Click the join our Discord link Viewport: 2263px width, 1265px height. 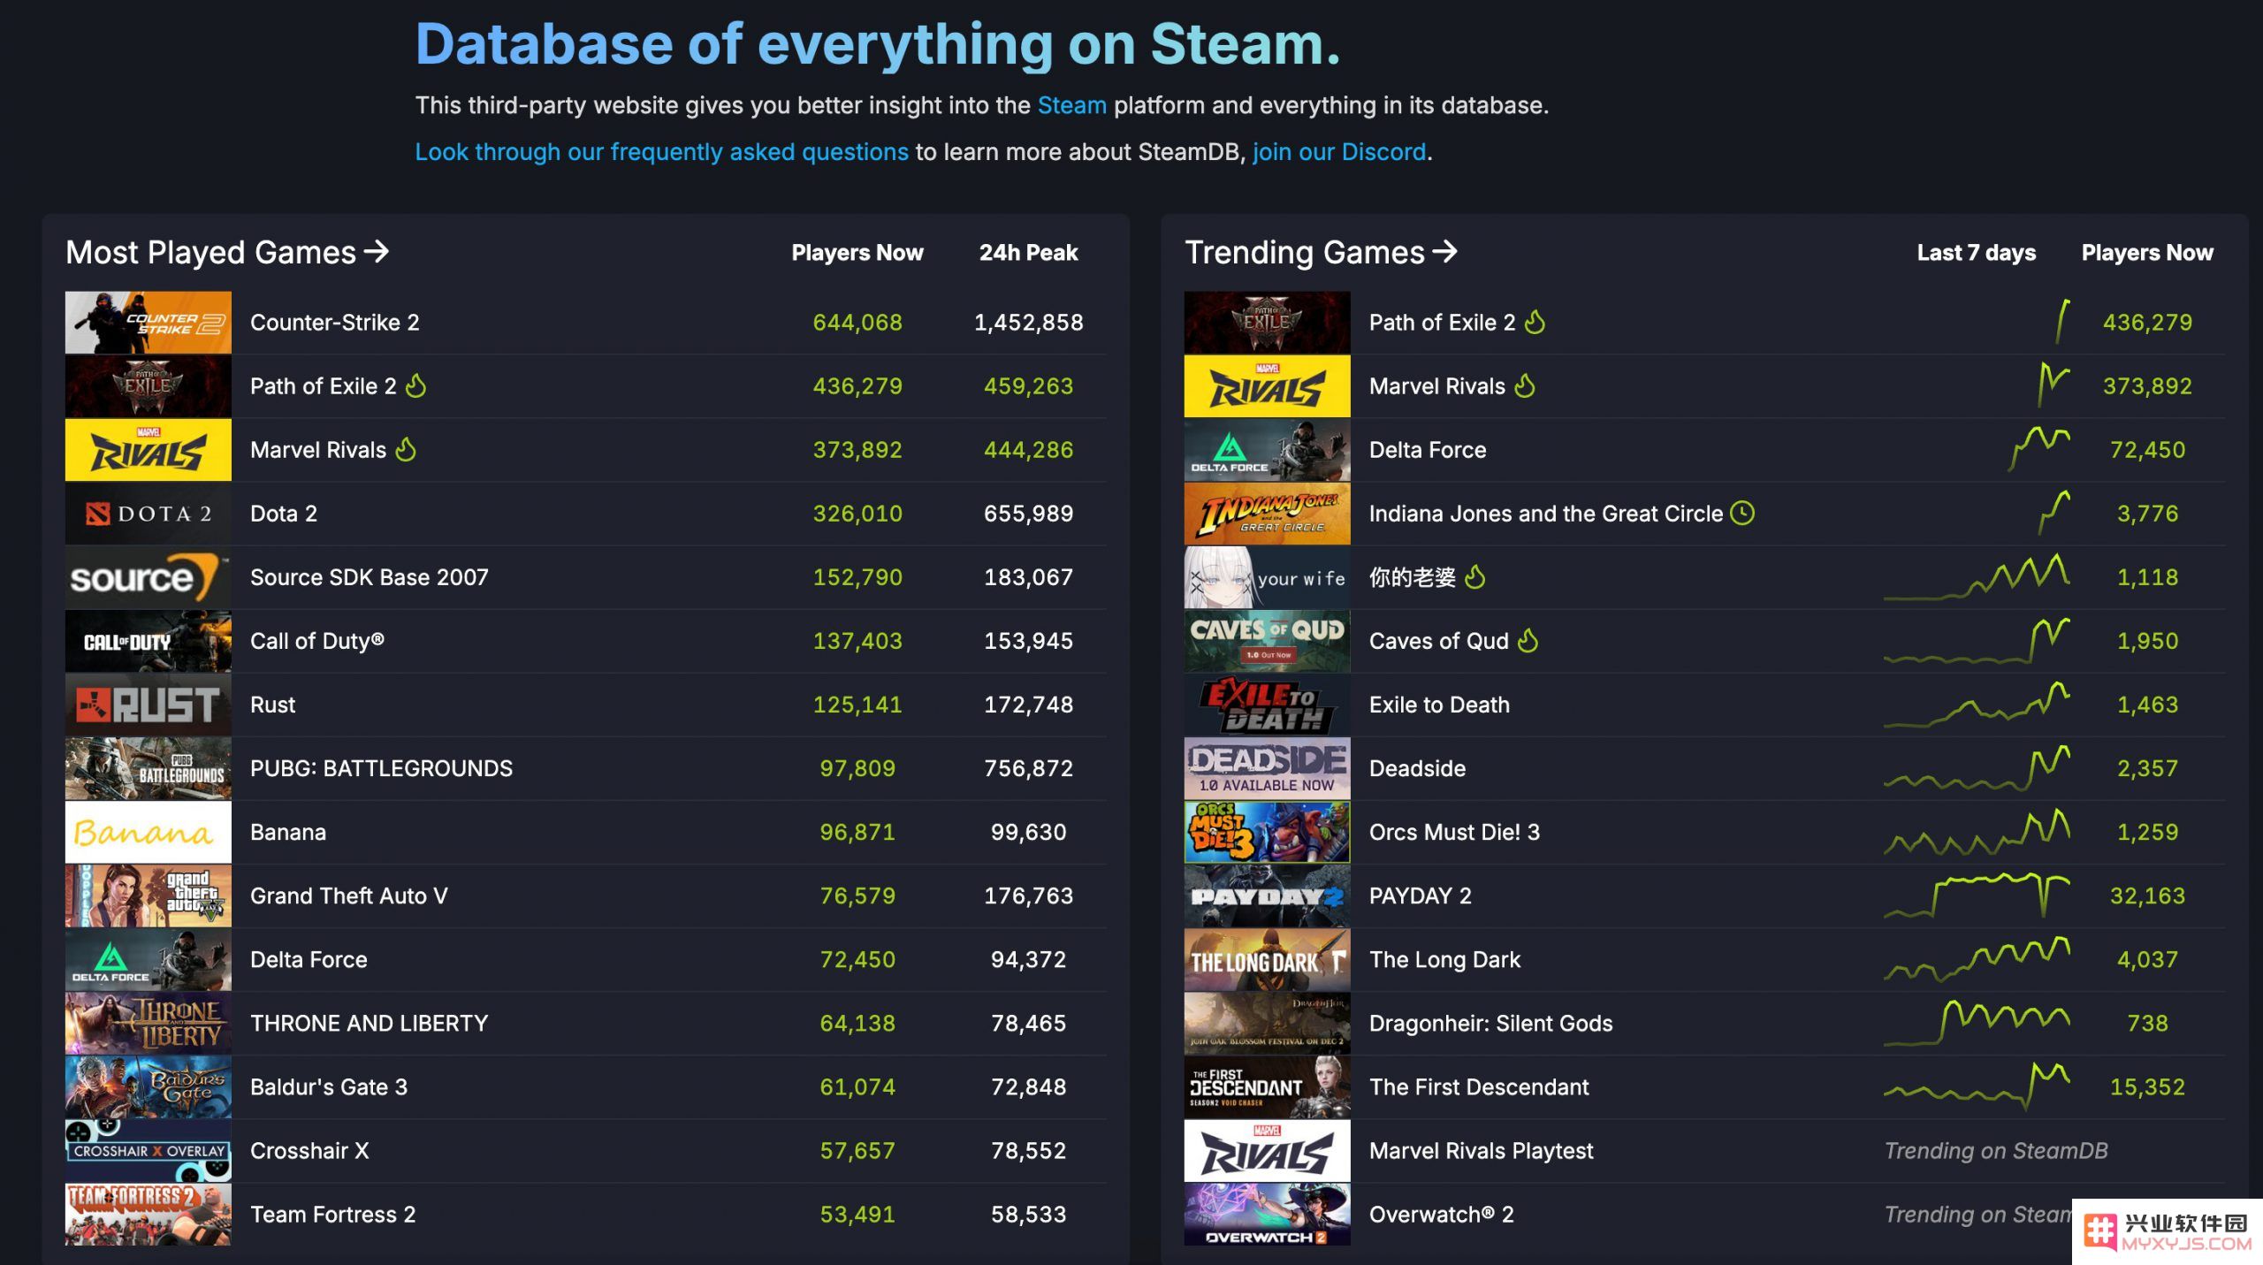1338,152
